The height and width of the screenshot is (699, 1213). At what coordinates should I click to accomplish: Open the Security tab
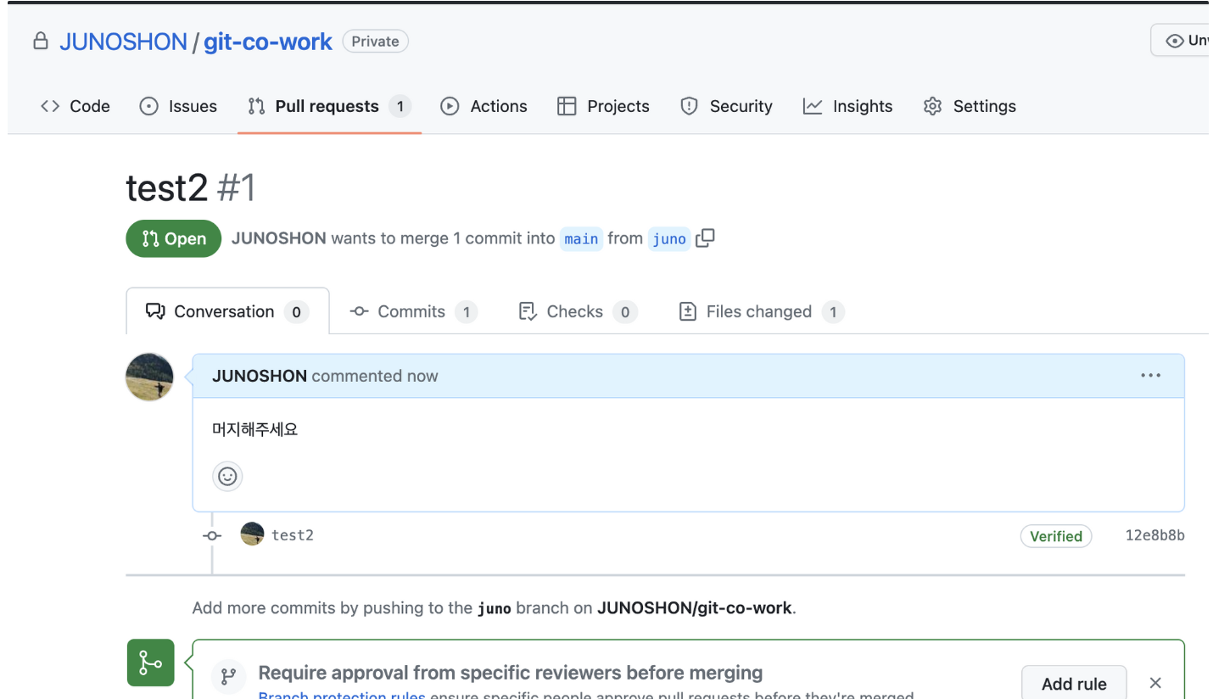(726, 106)
